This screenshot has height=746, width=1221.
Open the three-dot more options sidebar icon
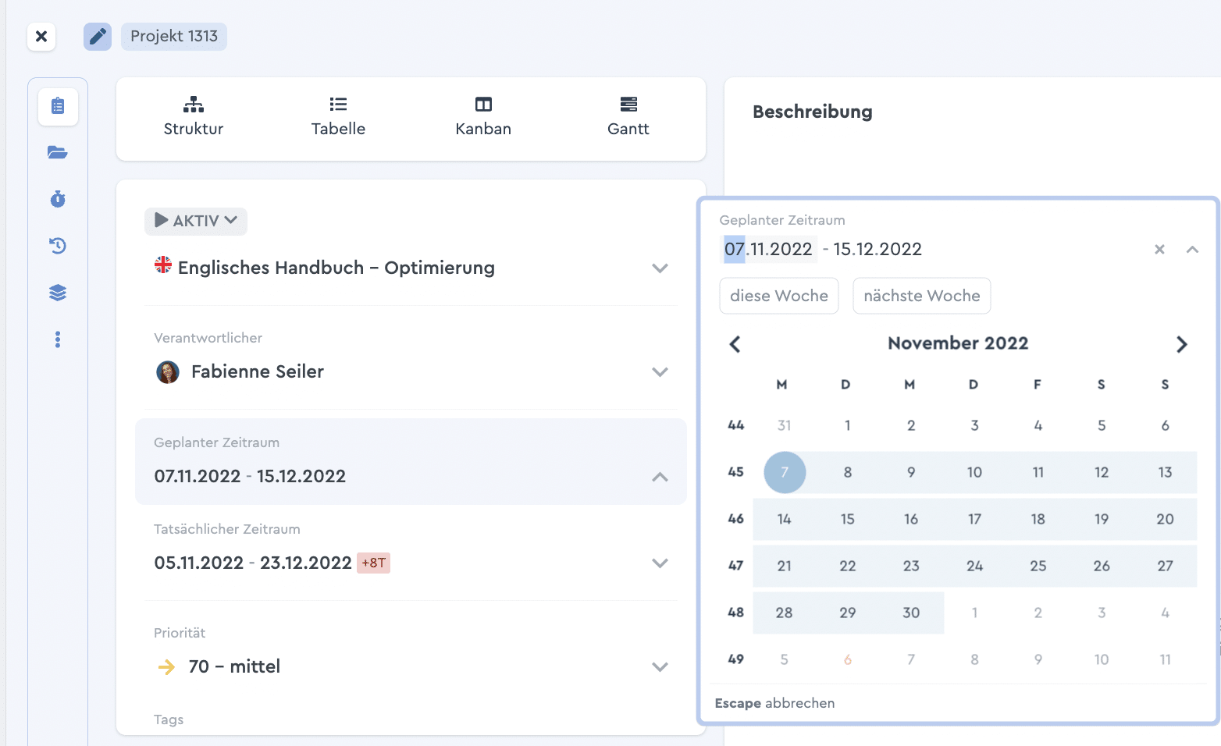pyautogui.click(x=58, y=339)
